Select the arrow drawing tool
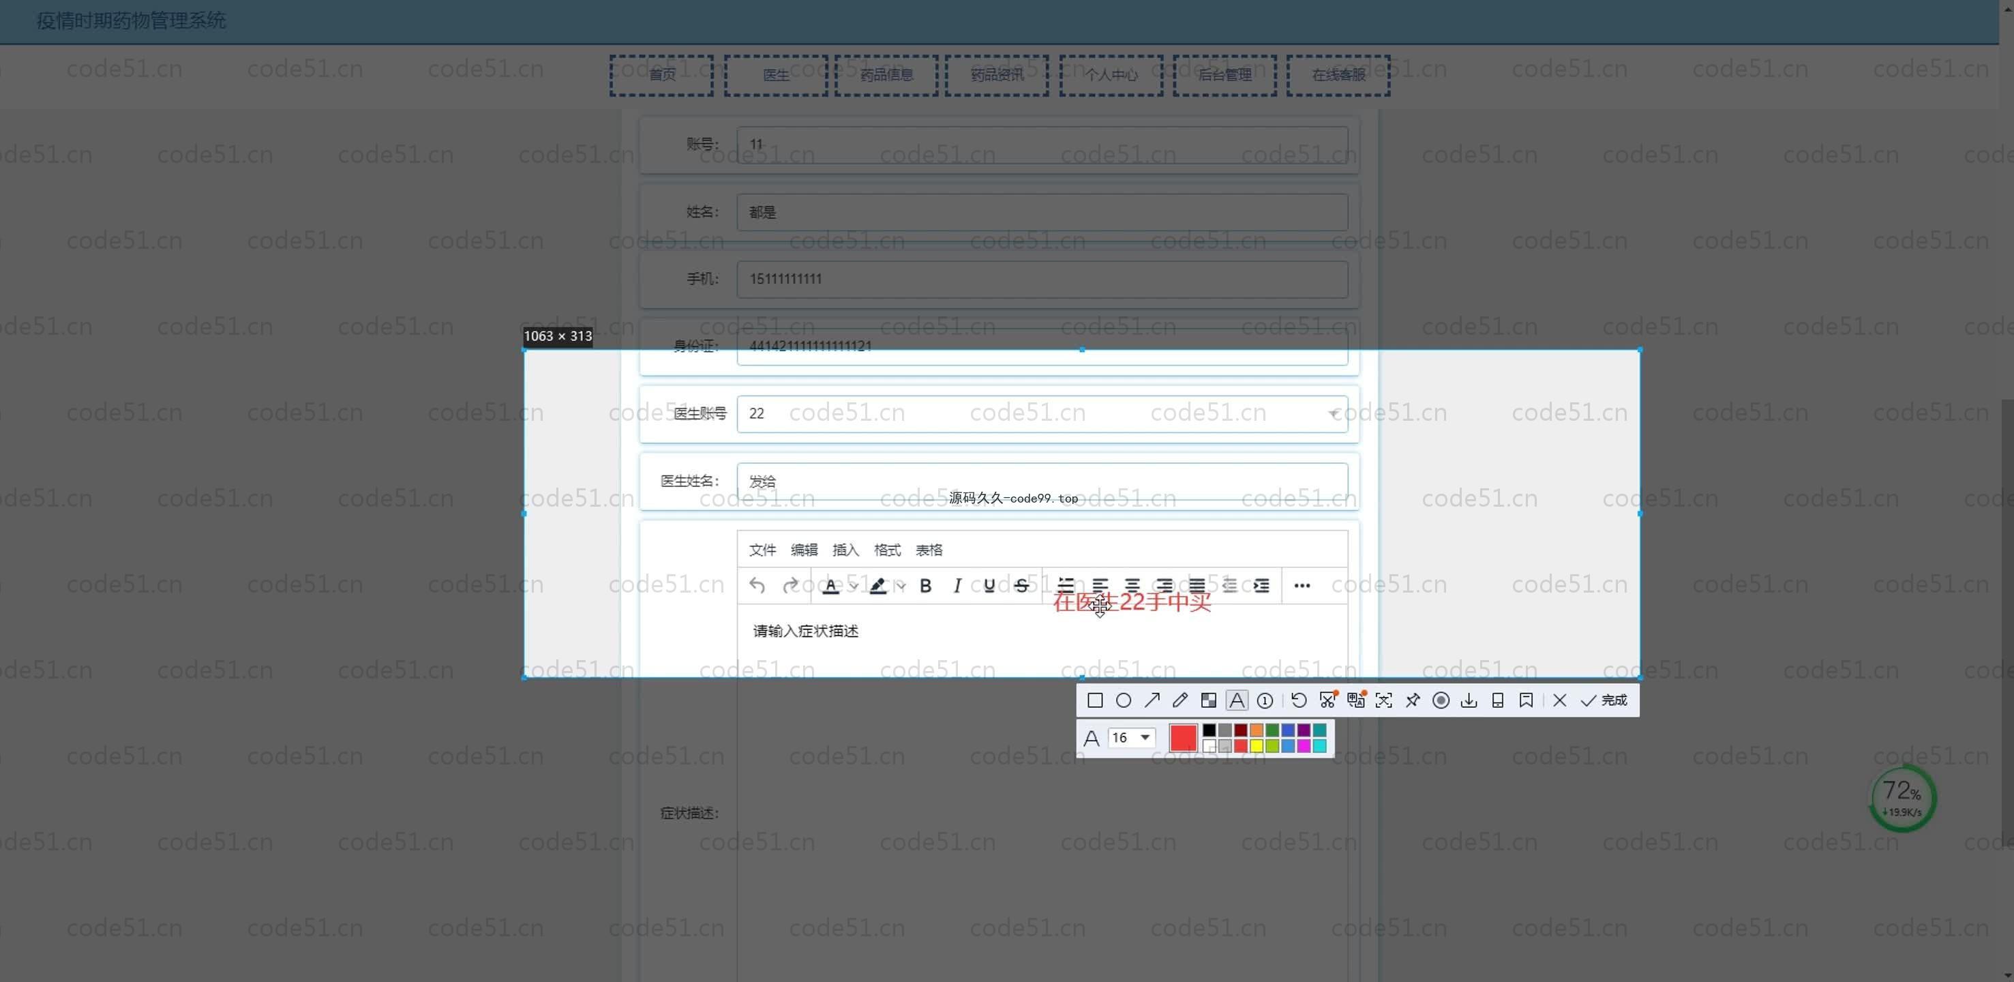This screenshot has height=982, width=2014. (1152, 700)
